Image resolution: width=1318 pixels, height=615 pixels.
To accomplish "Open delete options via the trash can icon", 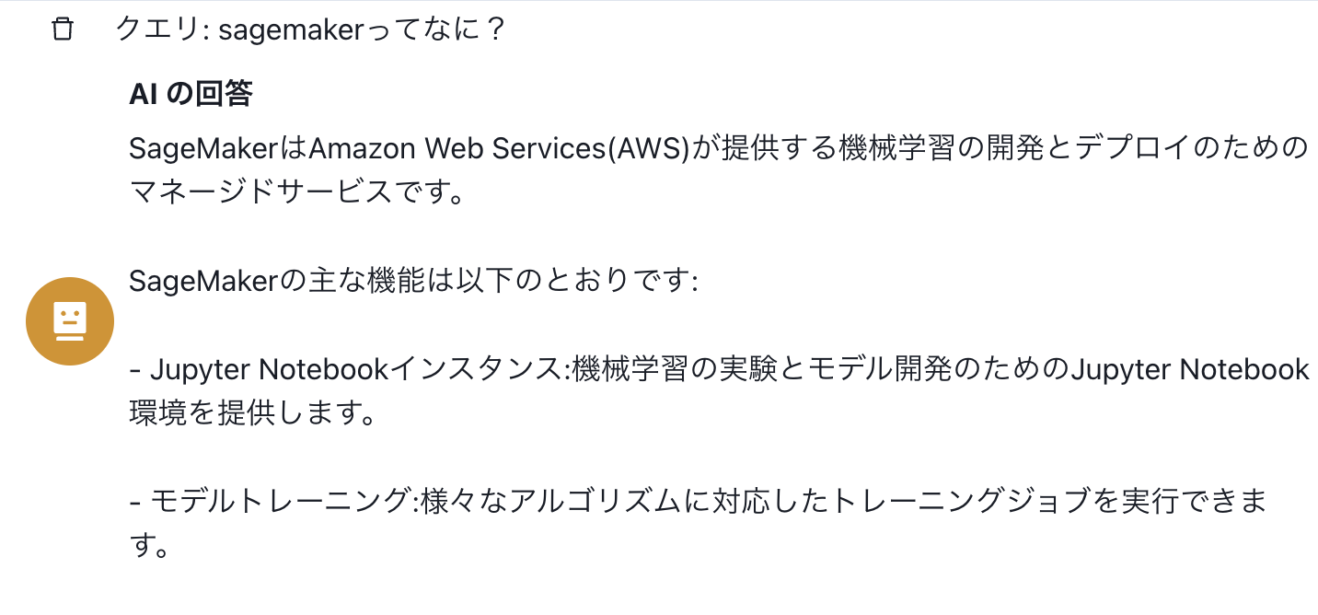I will point(62,30).
